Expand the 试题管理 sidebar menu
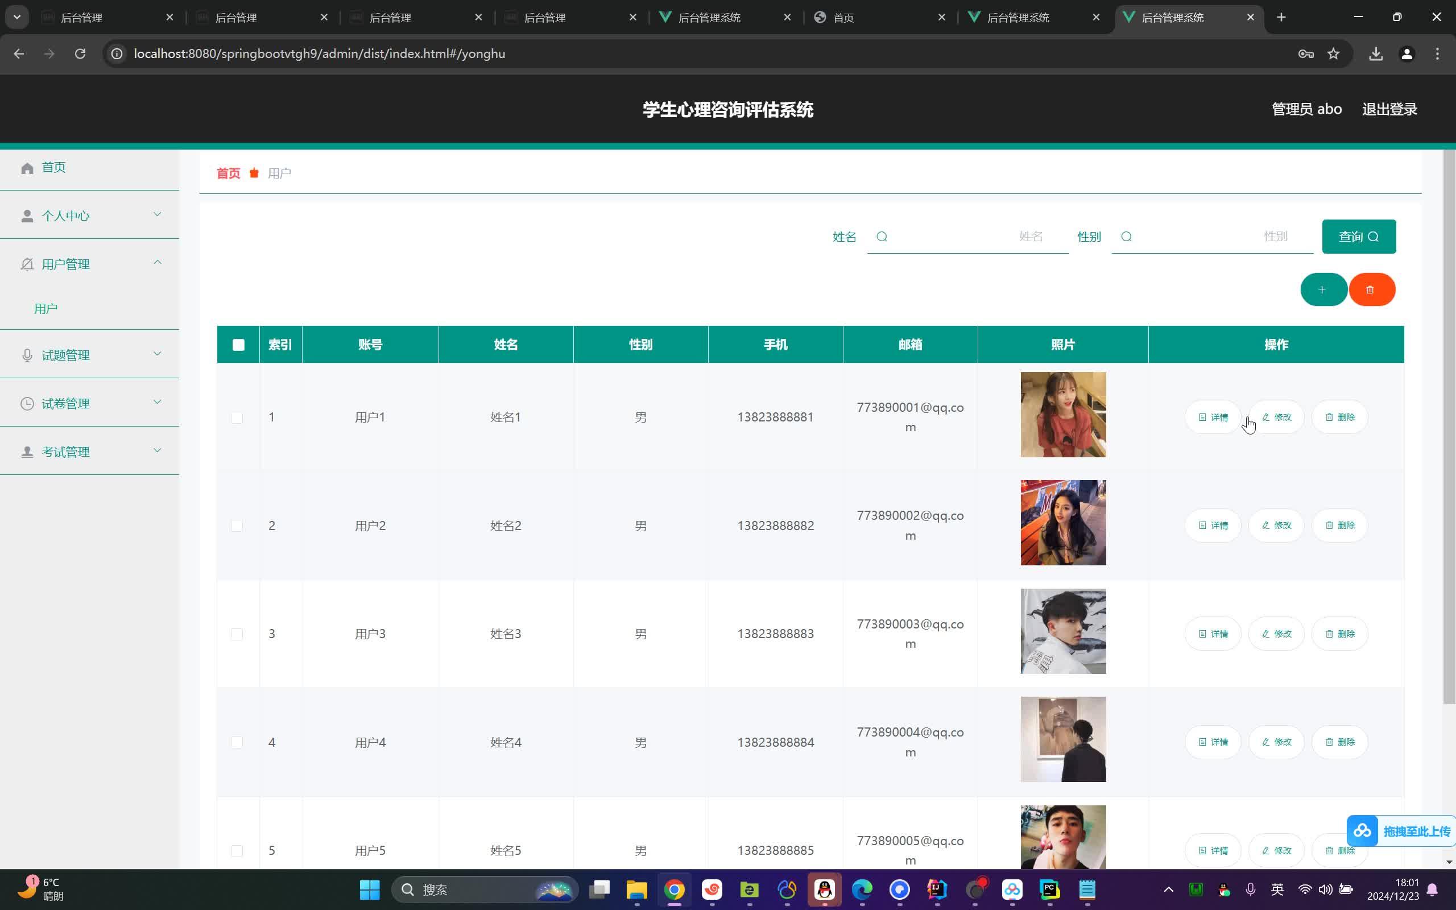The width and height of the screenshot is (1456, 910). tap(89, 355)
